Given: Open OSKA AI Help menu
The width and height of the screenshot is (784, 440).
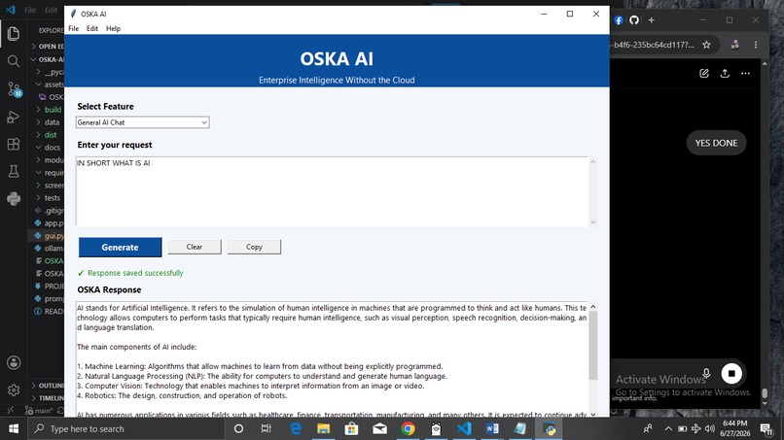Looking at the screenshot, I should click(x=113, y=28).
